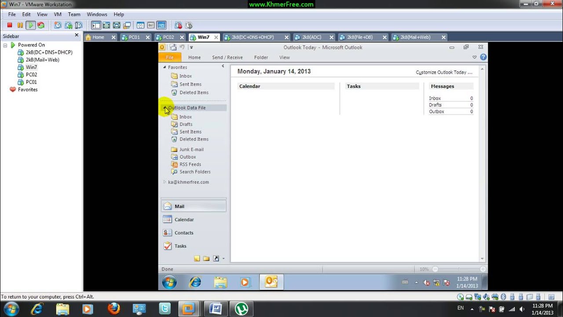Click the Reset VM icon
Image resolution: width=563 pixels, height=317 pixels.
coord(41,25)
